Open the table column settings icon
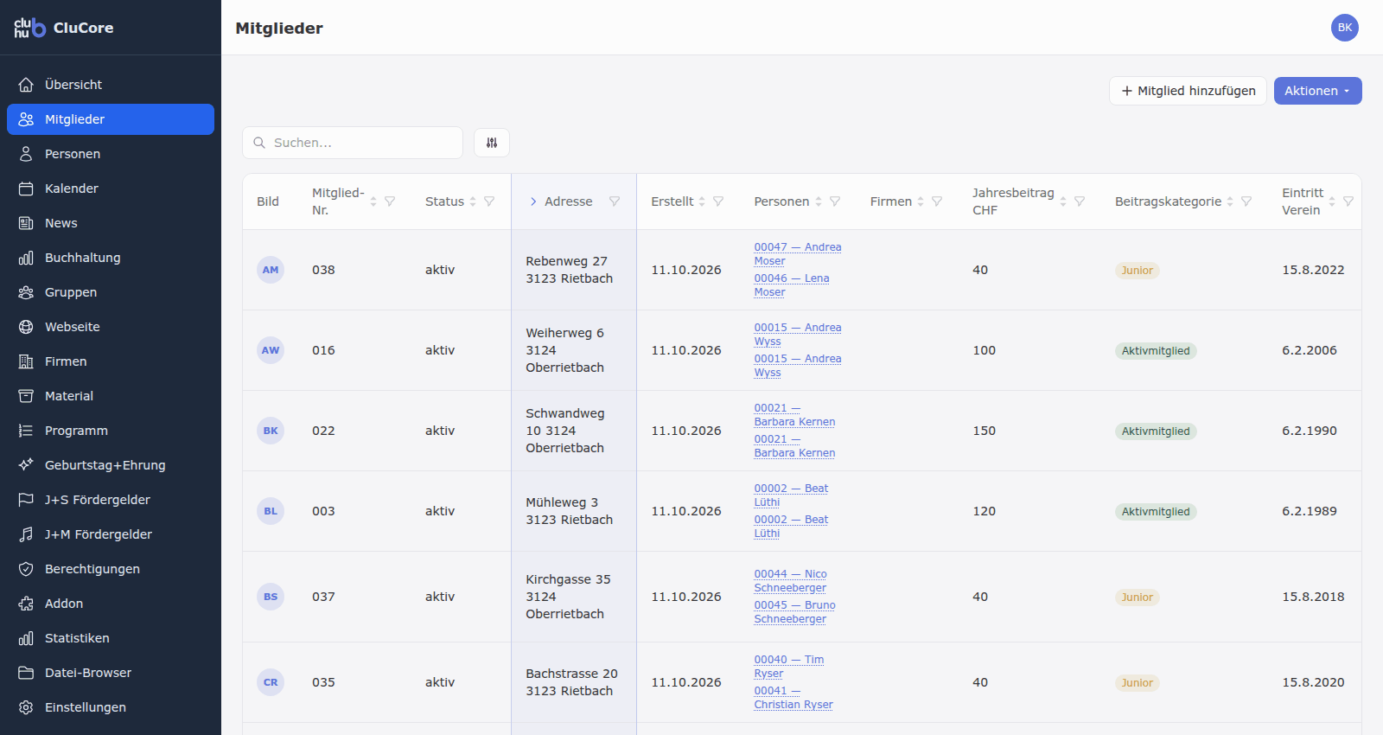 492,143
